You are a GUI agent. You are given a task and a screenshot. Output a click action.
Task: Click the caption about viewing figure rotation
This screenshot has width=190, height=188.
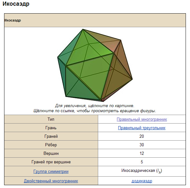click(x=95, y=111)
